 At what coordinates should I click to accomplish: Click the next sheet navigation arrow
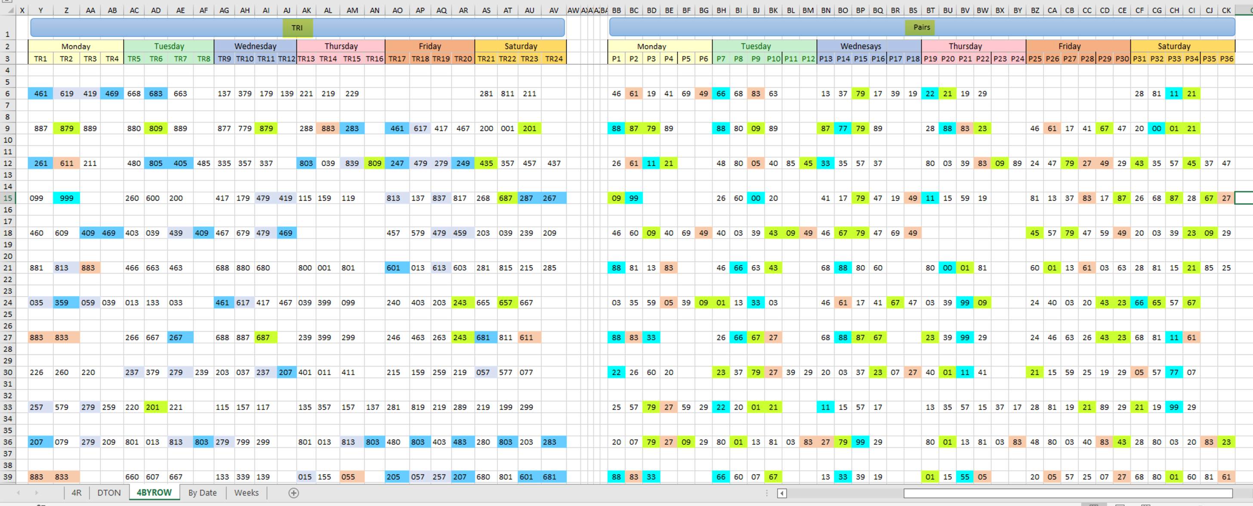coord(37,493)
